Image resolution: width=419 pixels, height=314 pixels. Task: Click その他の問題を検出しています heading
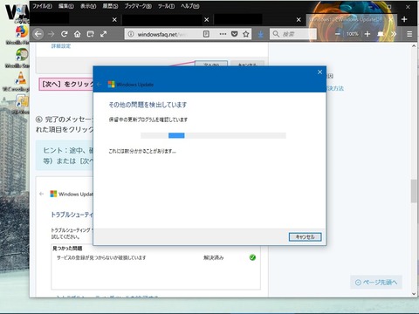coord(148,105)
